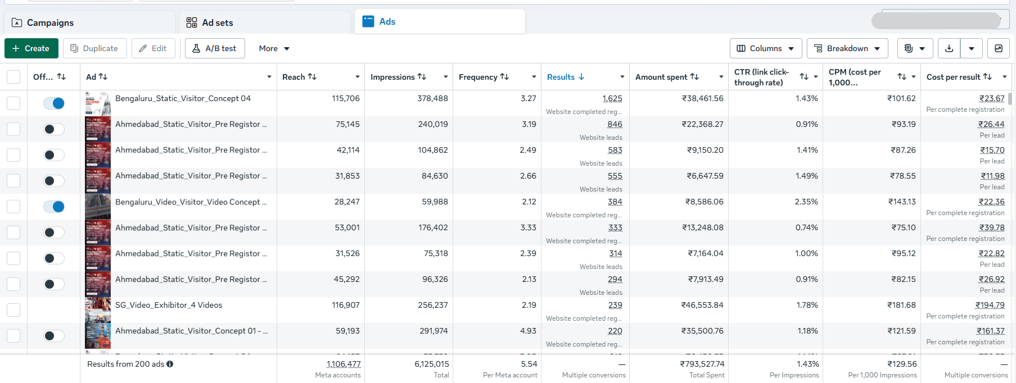The image size is (1016, 383).
Task: Open the charts panel icon
Action: coord(999,48)
